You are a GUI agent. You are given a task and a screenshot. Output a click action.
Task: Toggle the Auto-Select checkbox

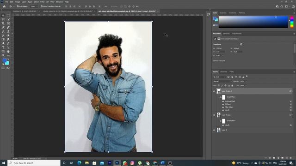point(18,6)
